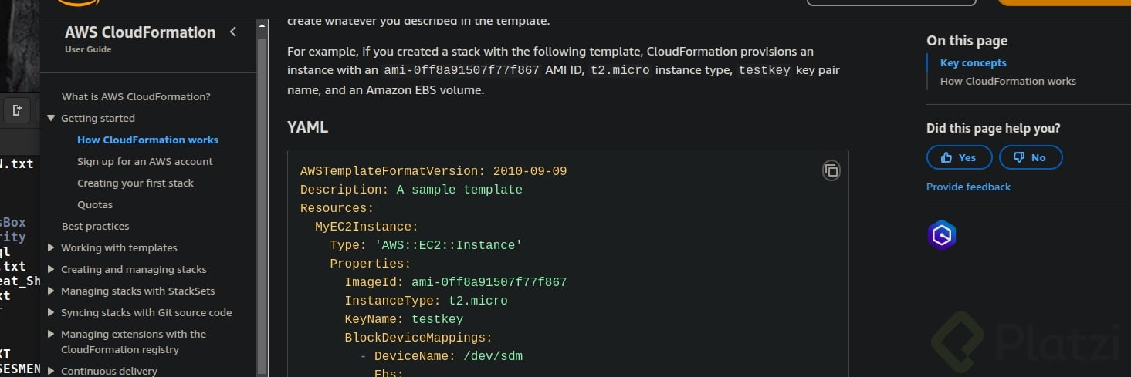
Task: Open Creating your first stack page
Action: pos(135,183)
